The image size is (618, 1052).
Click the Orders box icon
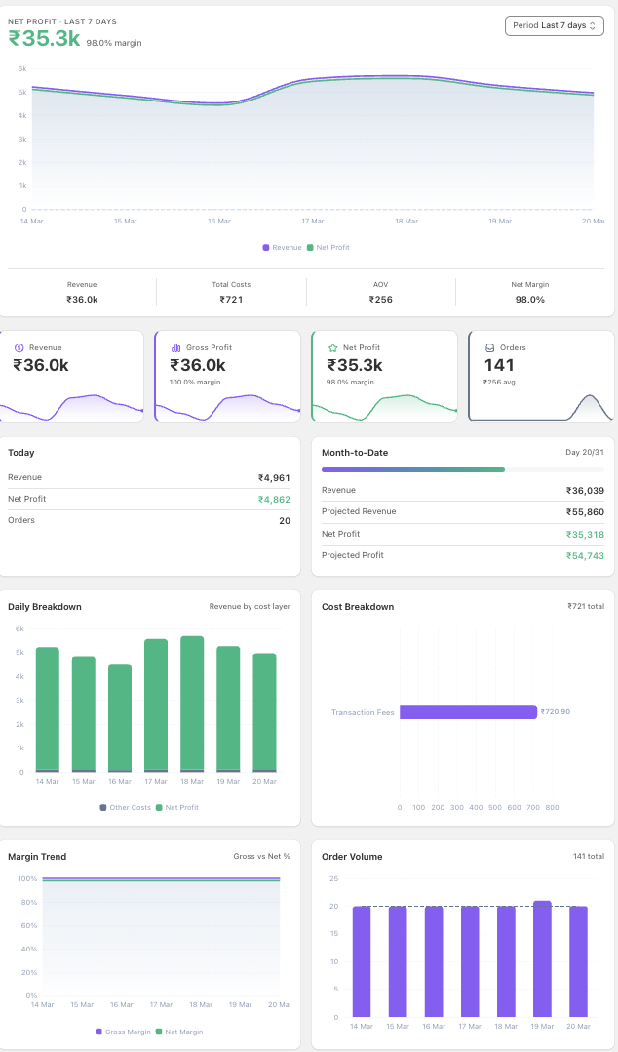(490, 347)
